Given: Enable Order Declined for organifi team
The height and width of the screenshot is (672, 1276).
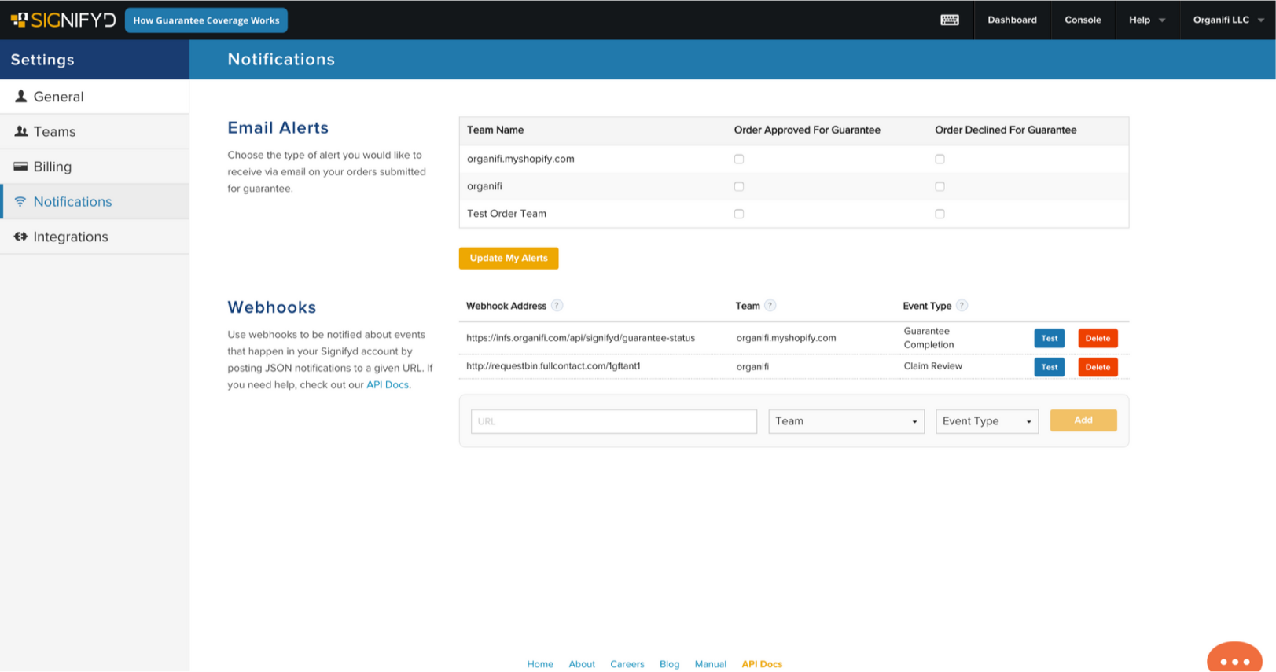Looking at the screenshot, I should [940, 186].
